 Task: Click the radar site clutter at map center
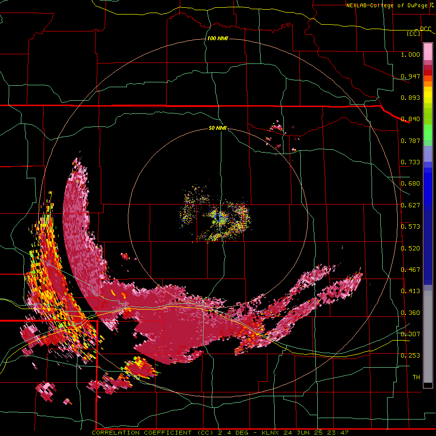click(x=219, y=218)
